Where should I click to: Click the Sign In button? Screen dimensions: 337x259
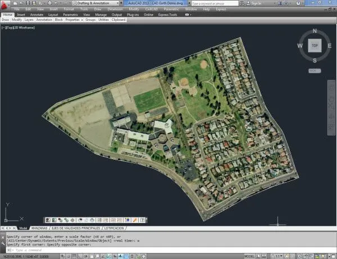tap(254, 3)
